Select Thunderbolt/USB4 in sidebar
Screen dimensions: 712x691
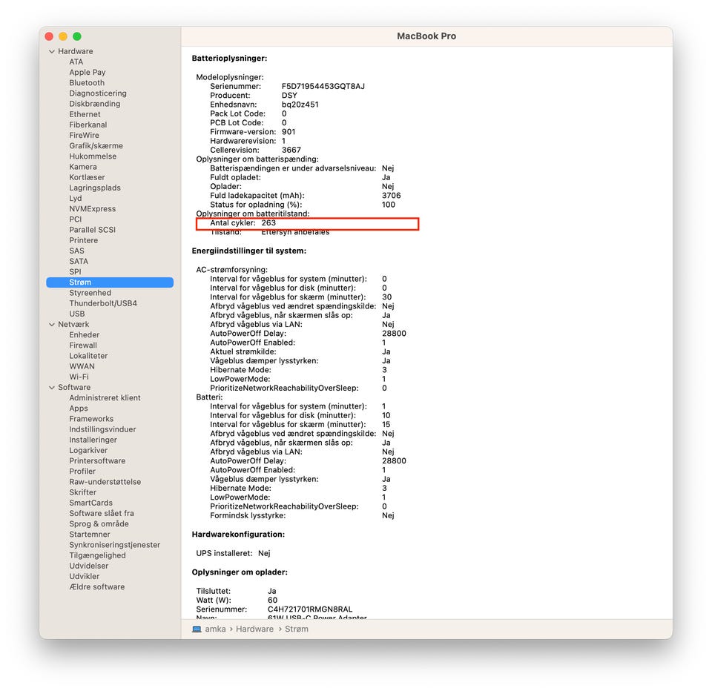point(103,302)
